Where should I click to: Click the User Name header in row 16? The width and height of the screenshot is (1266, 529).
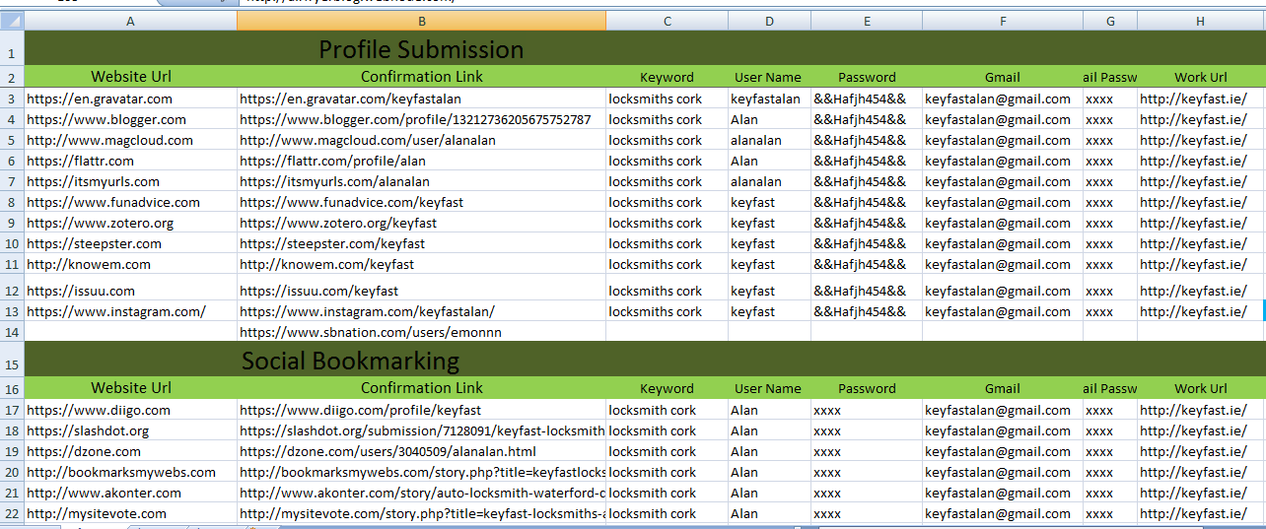click(x=769, y=388)
